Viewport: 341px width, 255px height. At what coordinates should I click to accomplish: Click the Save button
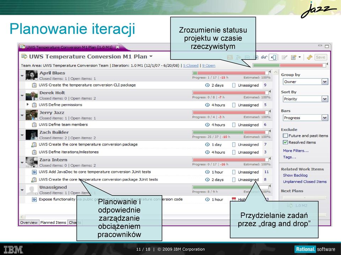320,57
